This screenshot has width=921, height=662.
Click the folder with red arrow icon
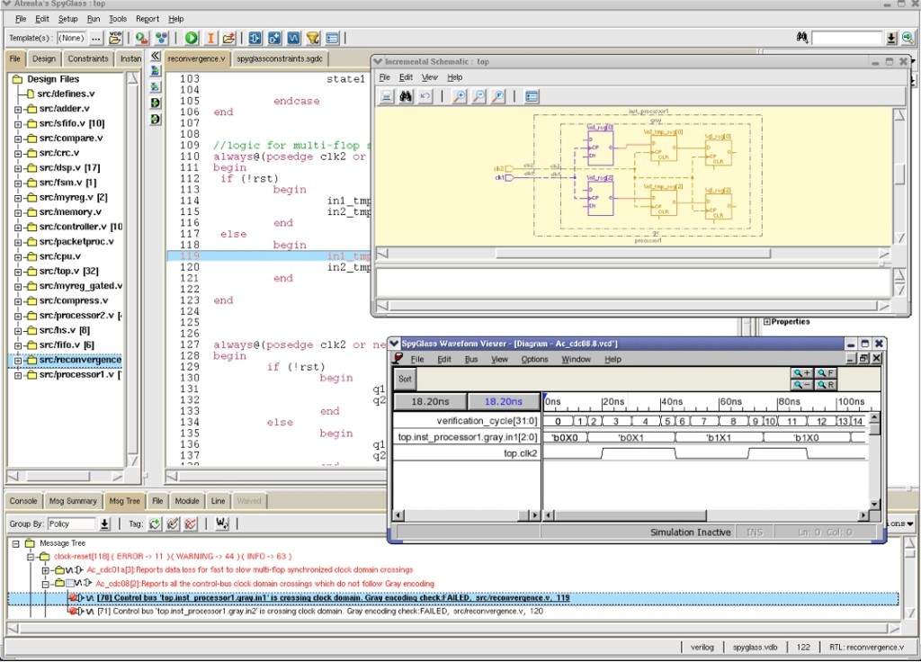click(229, 38)
